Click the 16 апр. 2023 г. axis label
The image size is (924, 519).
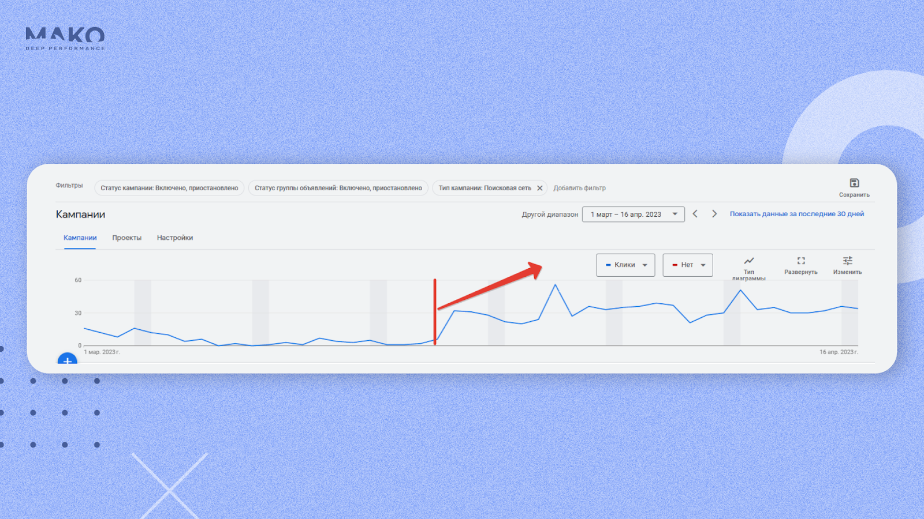point(839,352)
